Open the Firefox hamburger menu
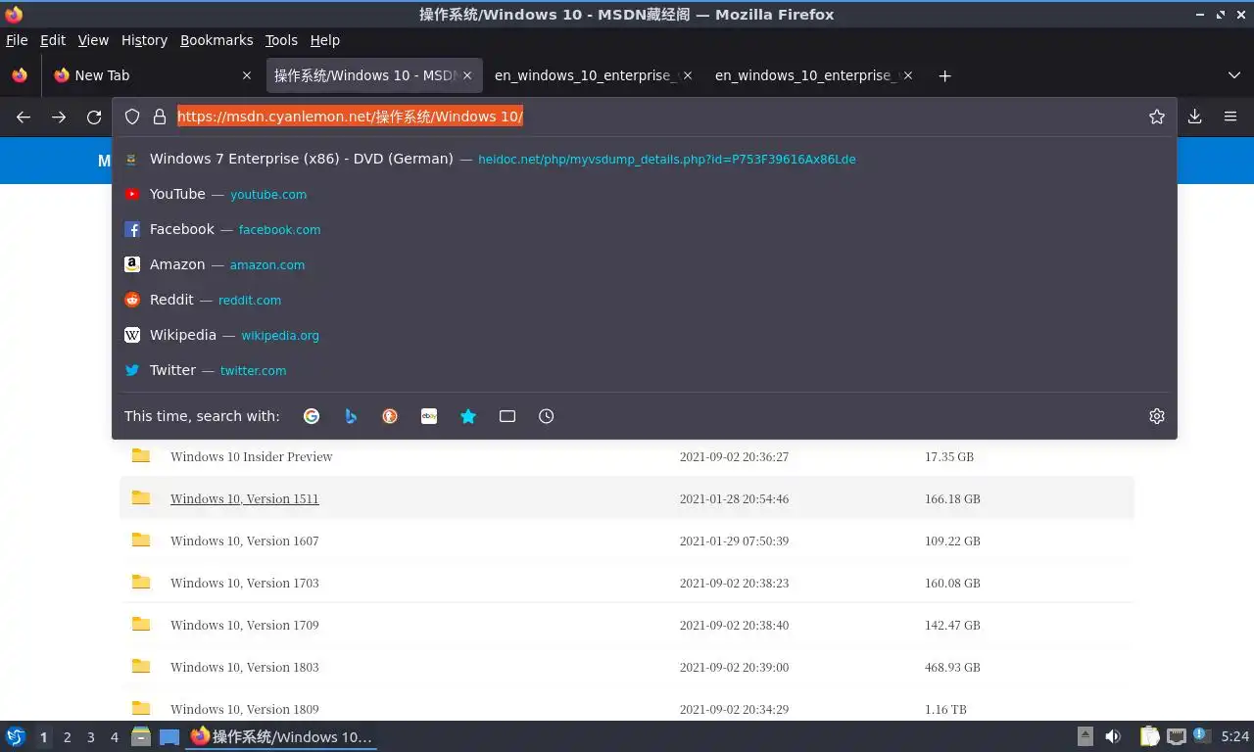Screen dimensions: 1254x752 (1230, 117)
